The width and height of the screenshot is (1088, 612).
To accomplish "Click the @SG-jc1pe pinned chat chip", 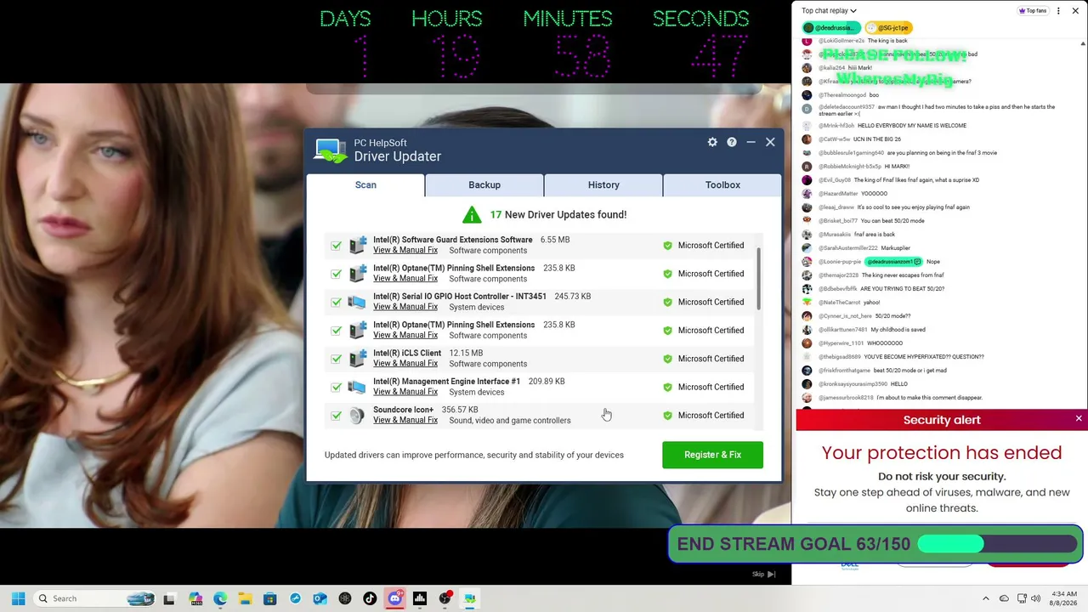I will pyautogui.click(x=889, y=28).
